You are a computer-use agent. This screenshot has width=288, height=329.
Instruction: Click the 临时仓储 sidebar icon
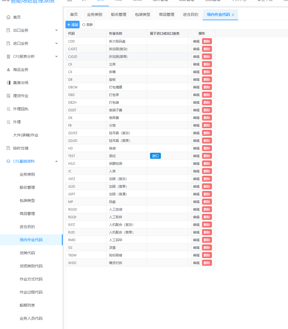coord(8,148)
